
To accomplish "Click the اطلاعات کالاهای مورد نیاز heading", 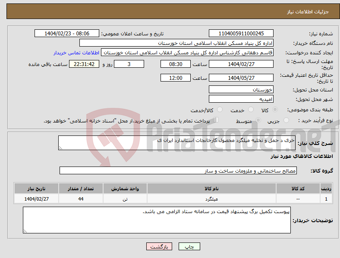I will (302, 156).
